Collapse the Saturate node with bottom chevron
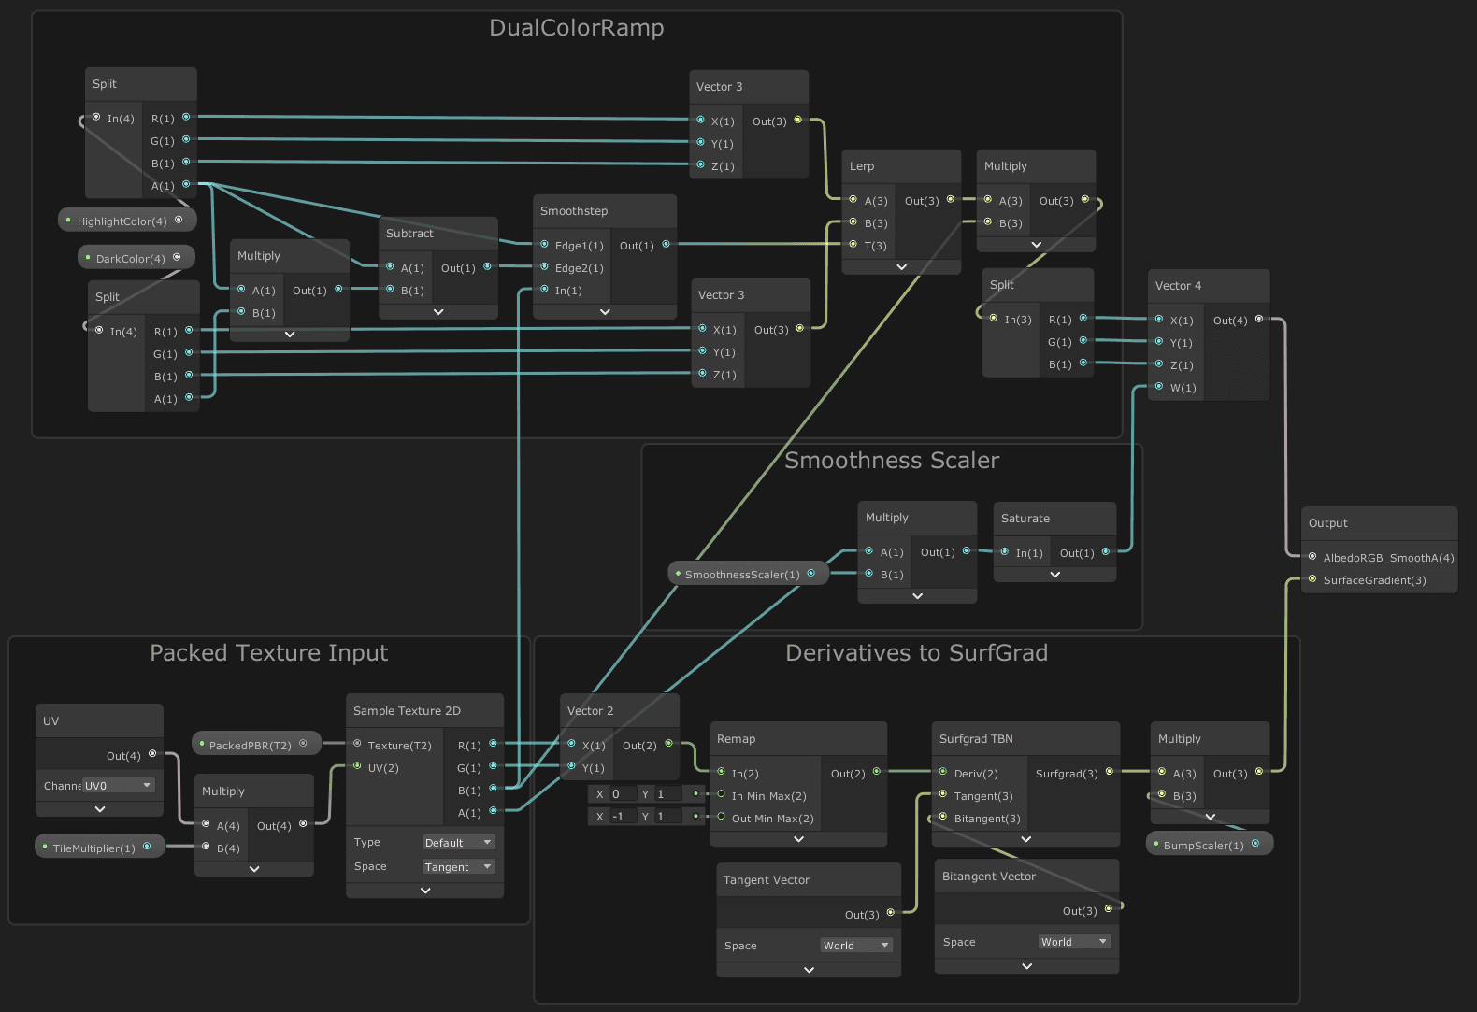 coord(1054,575)
